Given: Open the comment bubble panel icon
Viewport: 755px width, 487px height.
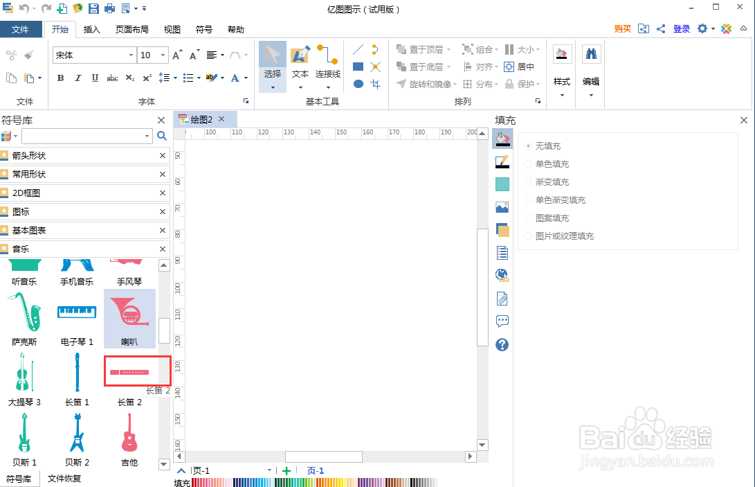Looking at the screenshot, I should point(502,320).
